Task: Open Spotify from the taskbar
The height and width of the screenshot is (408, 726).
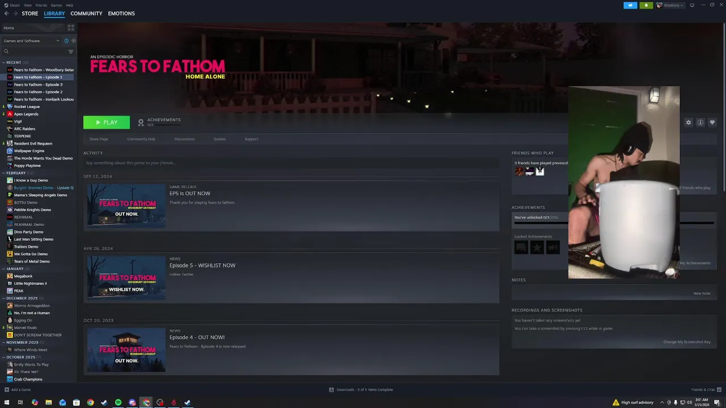Action: [118, 402]
